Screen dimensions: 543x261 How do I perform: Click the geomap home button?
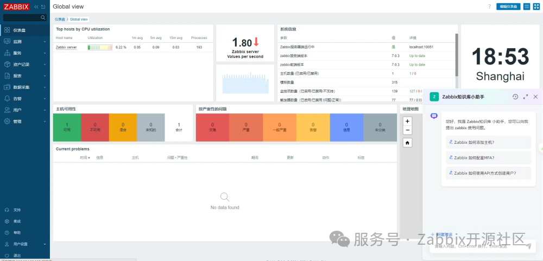408,143
